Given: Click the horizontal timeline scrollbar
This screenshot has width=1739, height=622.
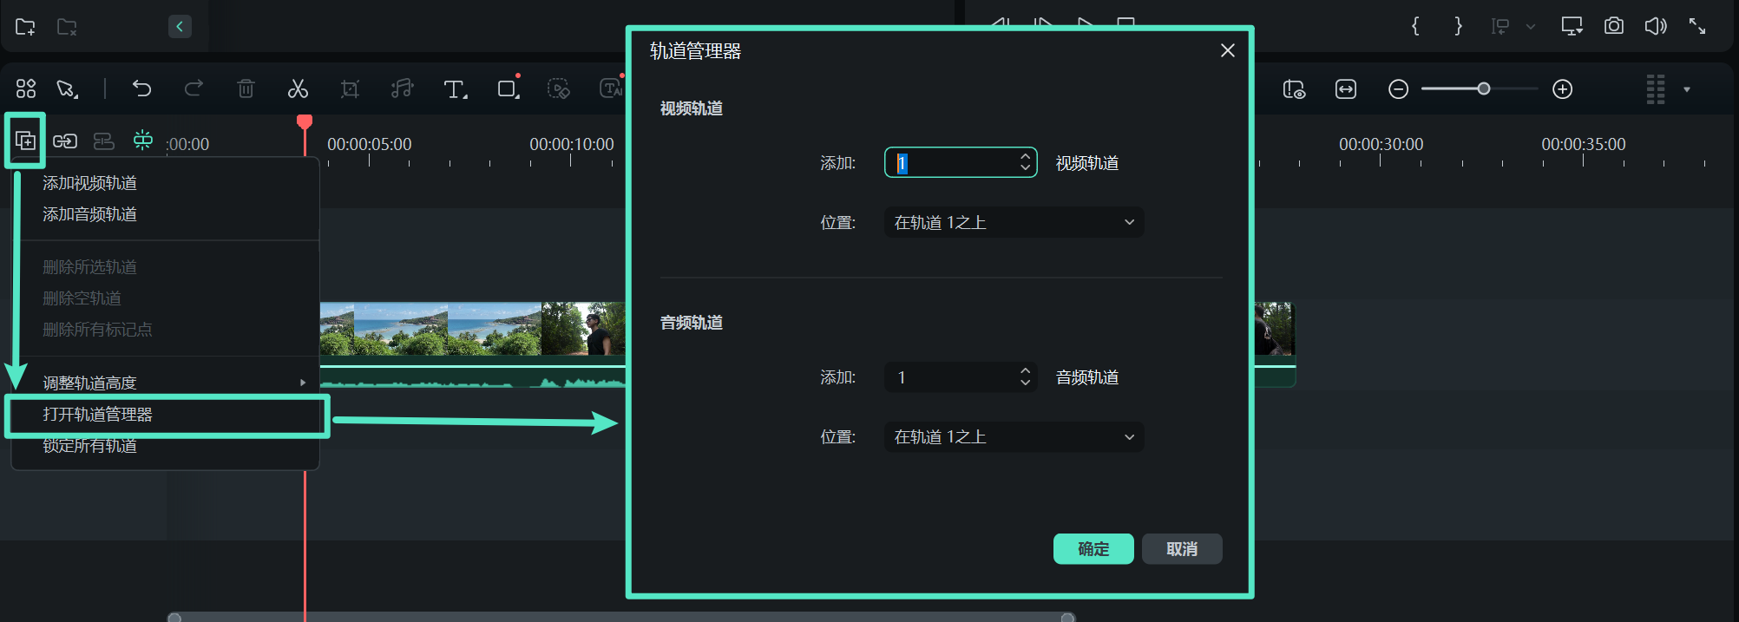Looking at the screenshot, I should click(621, 617).
